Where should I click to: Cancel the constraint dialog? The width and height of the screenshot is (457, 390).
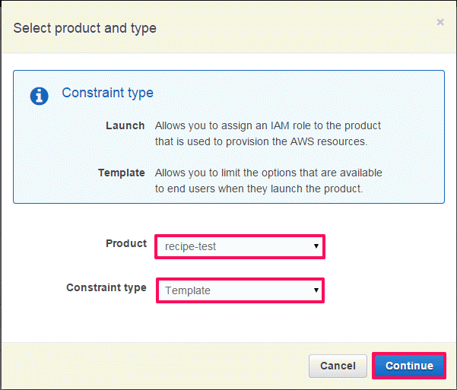coord(338,366)
